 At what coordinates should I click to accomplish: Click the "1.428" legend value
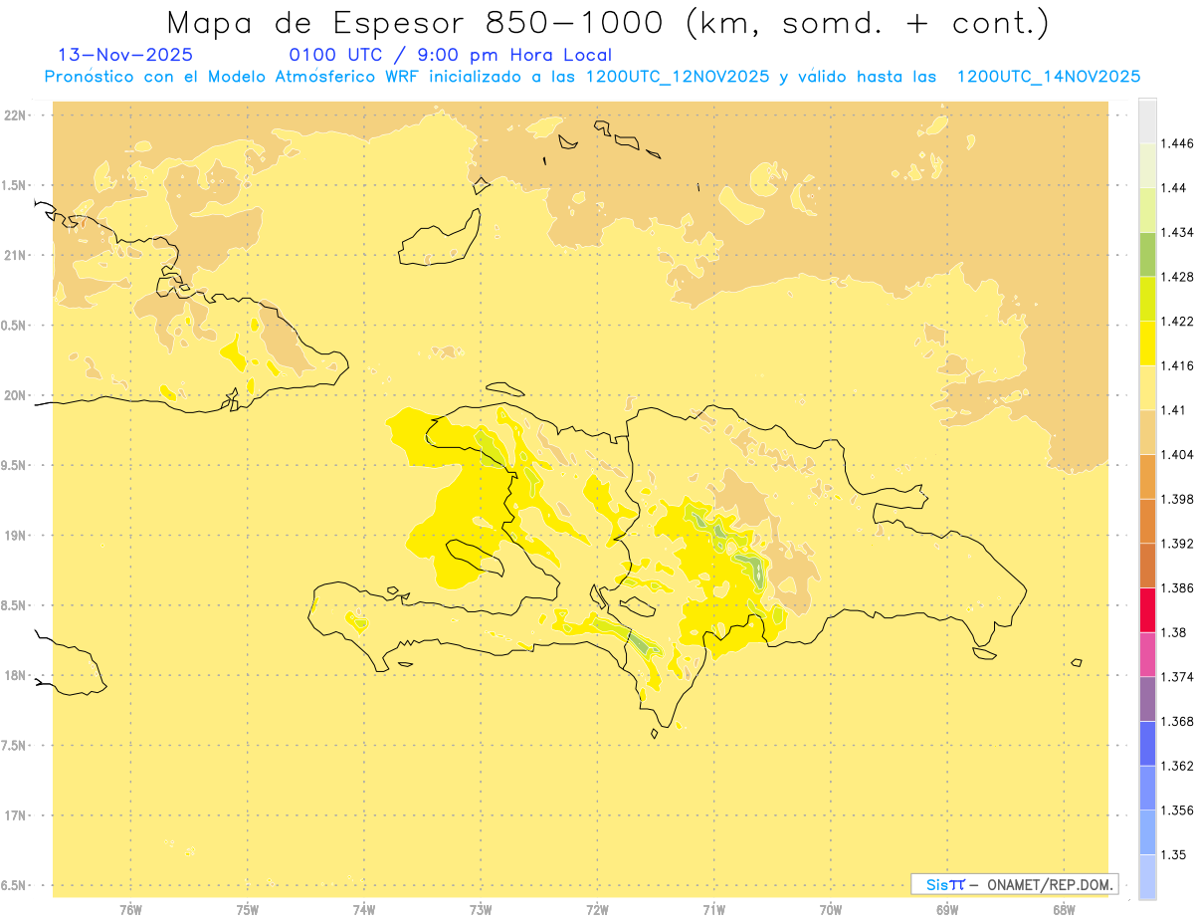coord(1178,277)
